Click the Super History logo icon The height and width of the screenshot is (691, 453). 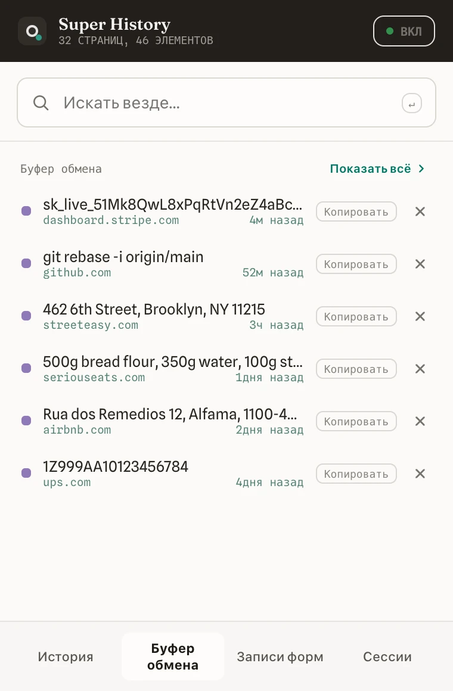32,32
